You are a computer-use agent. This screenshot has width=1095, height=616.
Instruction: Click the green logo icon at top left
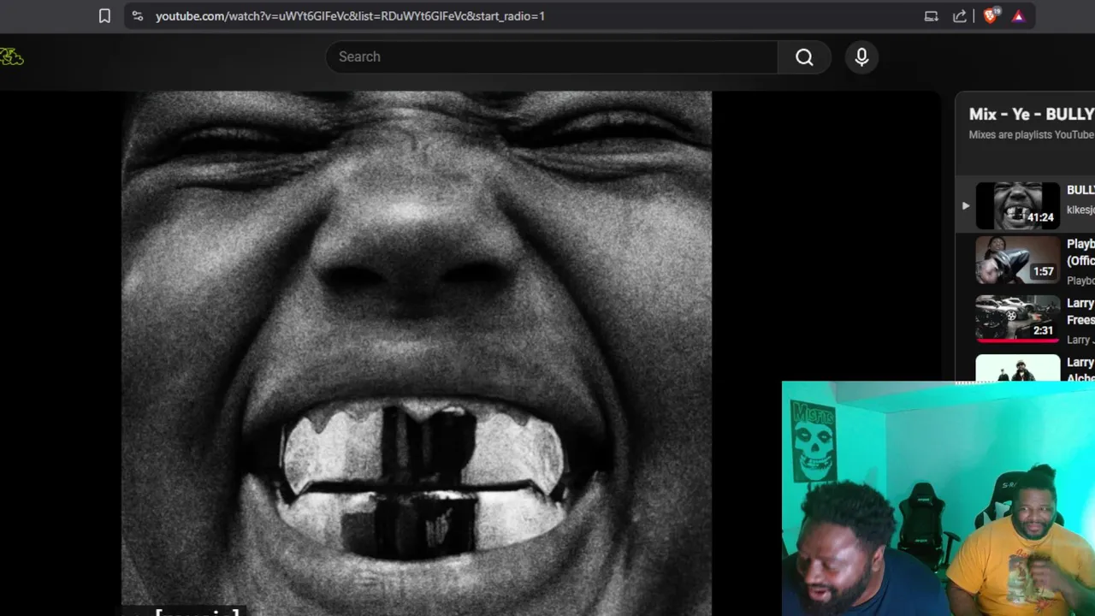[x=11, y=56]
